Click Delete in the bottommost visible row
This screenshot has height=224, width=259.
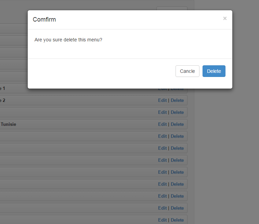pos(177,220)
